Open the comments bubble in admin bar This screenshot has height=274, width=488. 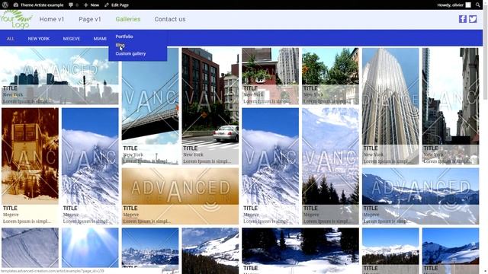(x=73, y=5)
